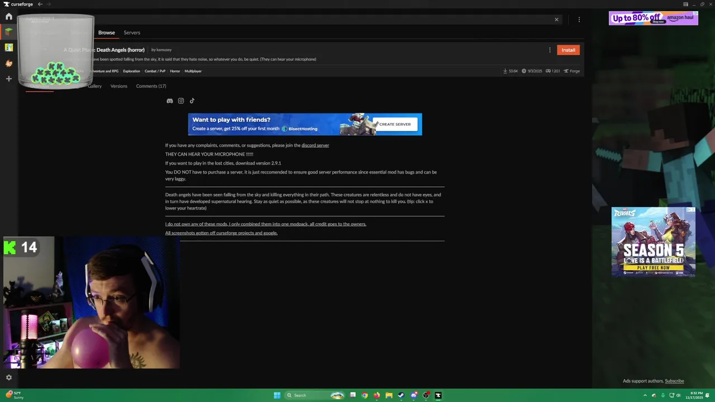
Task: Open volume control speaker icon in tray
Action: tap(678, 395)
